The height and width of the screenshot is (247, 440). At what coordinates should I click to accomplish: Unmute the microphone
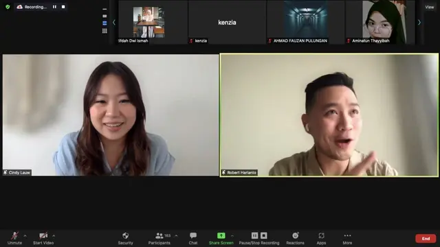click(14, 238)
